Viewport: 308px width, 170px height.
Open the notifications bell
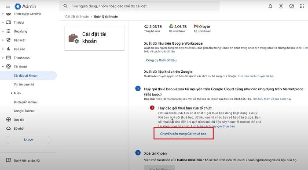click(270, 6)
